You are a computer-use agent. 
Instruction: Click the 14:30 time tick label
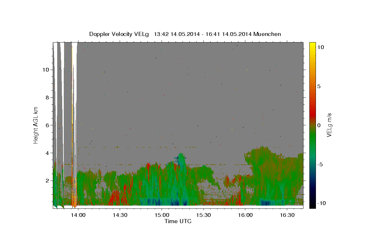120,215
